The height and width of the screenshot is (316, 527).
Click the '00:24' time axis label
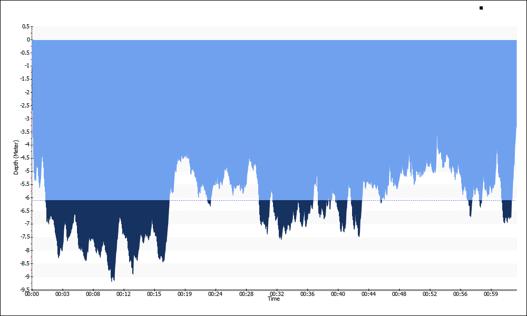coord(216,294)
